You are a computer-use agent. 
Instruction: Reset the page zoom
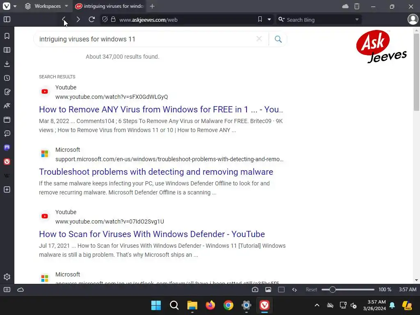(x=311, y=290)
